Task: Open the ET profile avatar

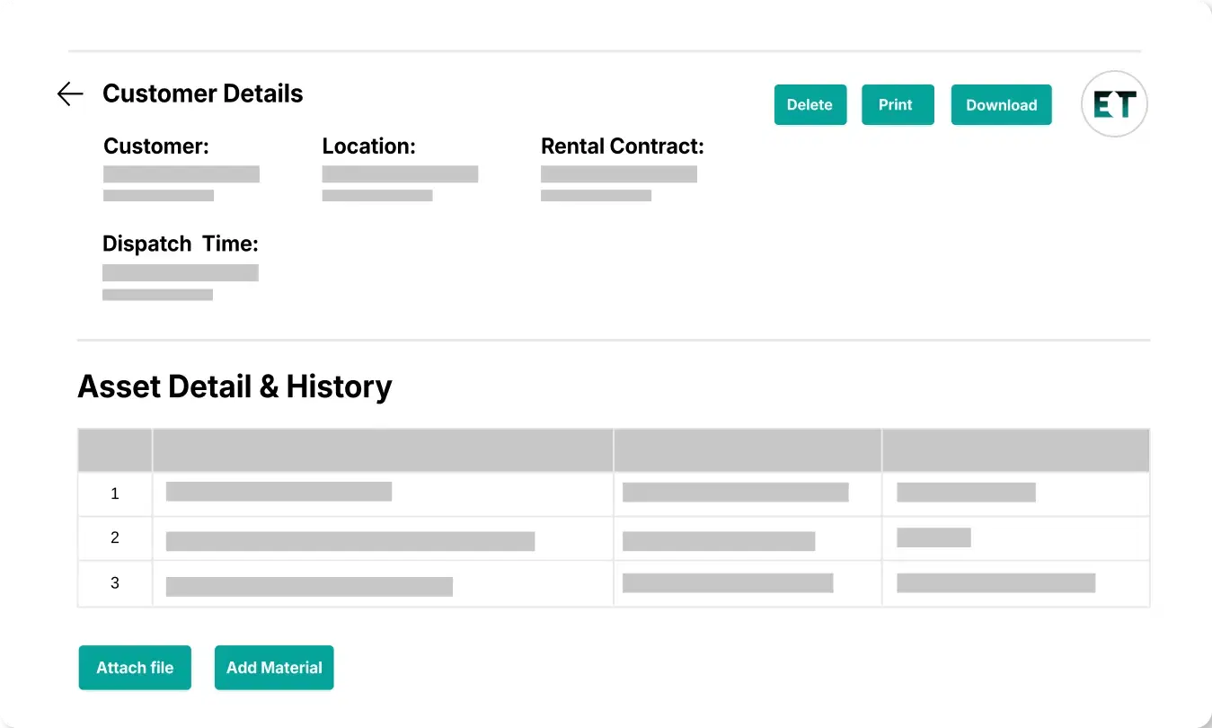Action: (x=1114, y=104)
